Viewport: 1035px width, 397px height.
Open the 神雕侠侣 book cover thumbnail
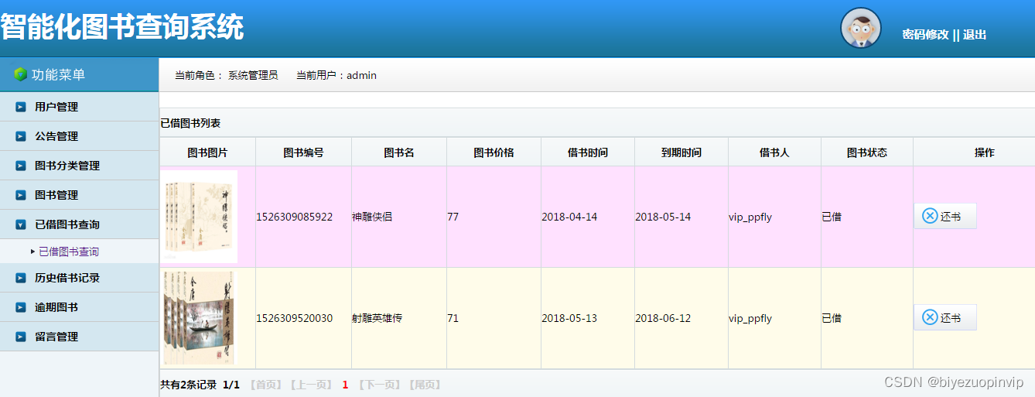click(x=200, y=217)
